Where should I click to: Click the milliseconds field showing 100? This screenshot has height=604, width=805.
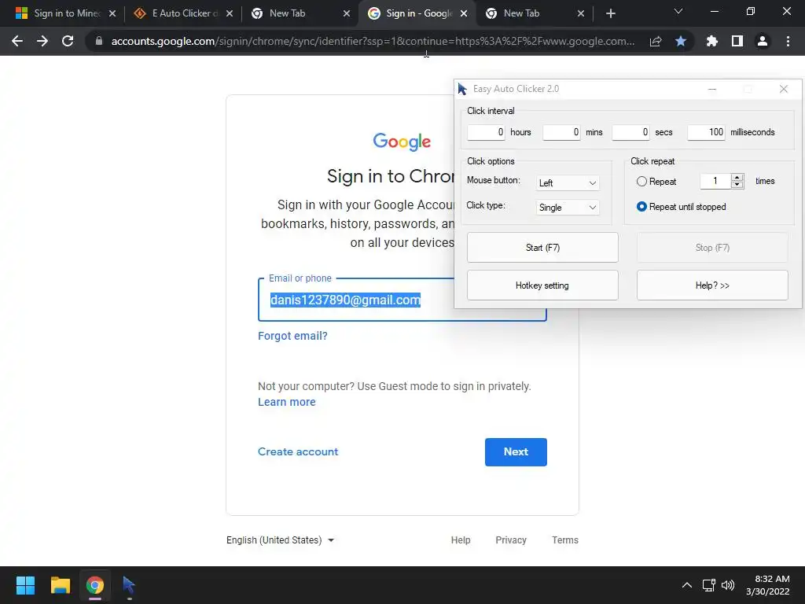coord(706,132)
